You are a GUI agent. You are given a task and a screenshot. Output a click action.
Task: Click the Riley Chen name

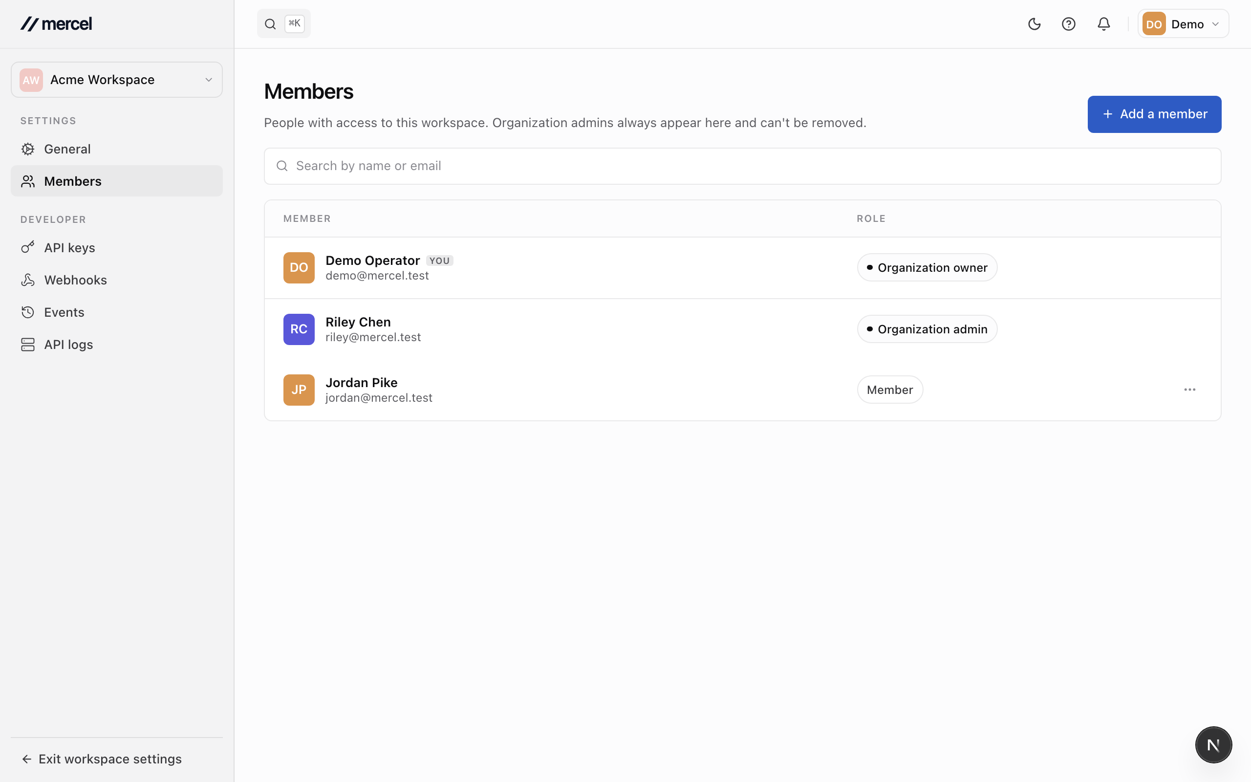point(358,322)
